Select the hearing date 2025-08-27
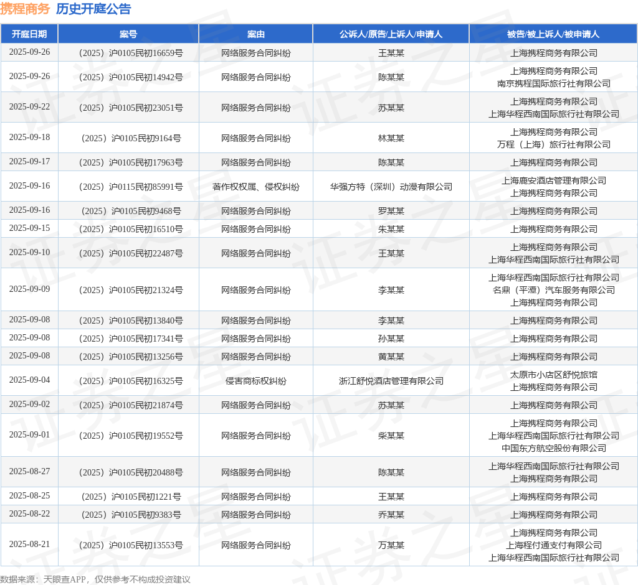Viewport: 638px width, 585px height. point(29,471)
